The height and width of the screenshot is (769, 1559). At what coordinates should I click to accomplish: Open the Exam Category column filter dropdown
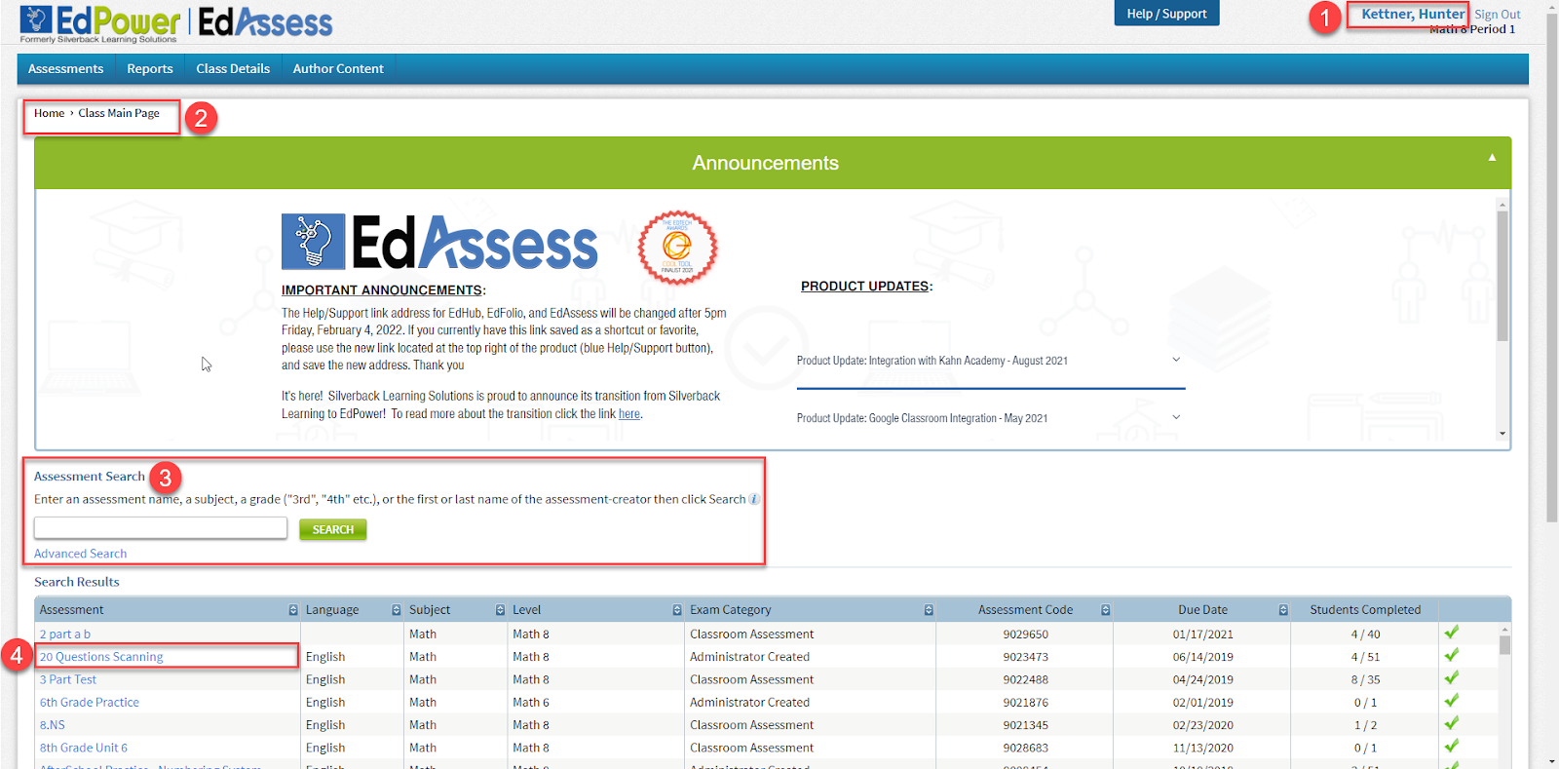(x=929, y=610)
